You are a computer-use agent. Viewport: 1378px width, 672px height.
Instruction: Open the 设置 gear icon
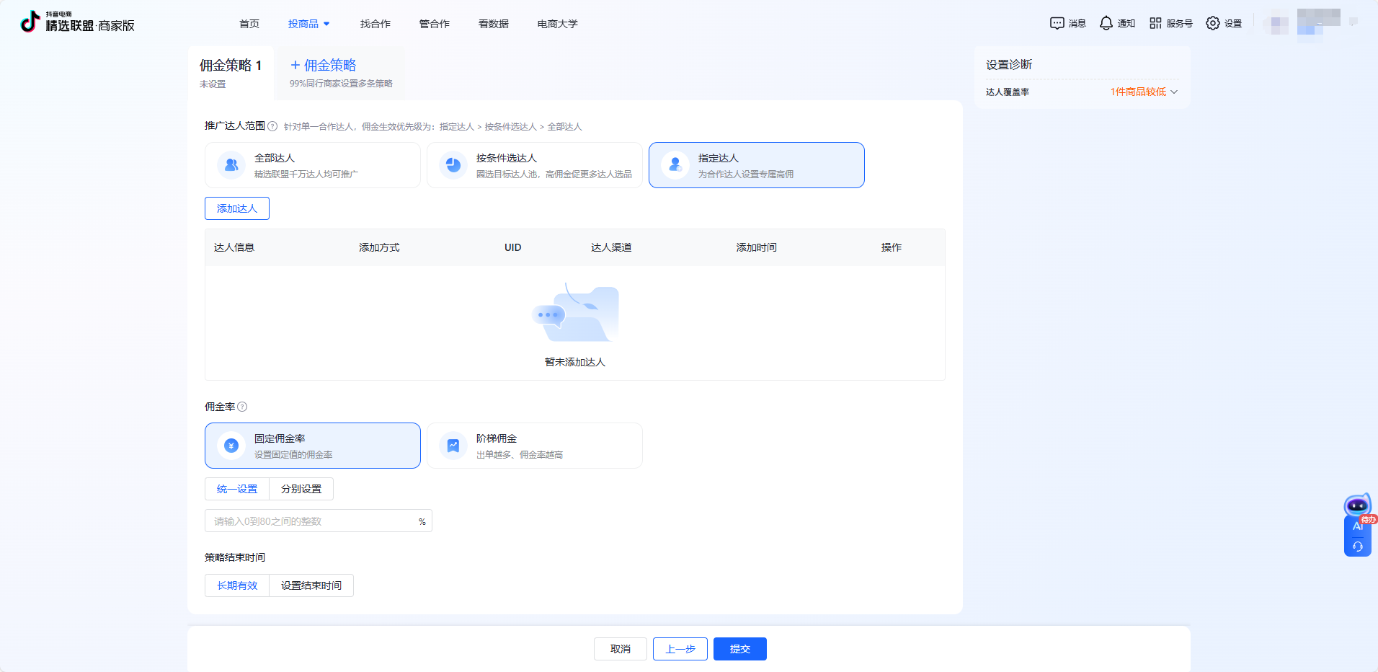[1213, 23]
